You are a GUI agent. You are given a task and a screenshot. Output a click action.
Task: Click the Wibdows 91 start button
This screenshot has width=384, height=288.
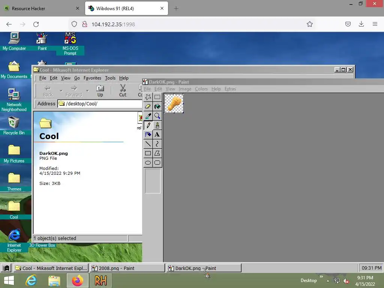[6, 268]
